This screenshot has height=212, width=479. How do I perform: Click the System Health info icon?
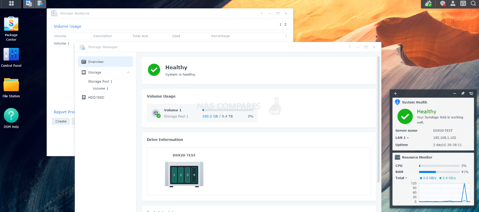[397, 102]
